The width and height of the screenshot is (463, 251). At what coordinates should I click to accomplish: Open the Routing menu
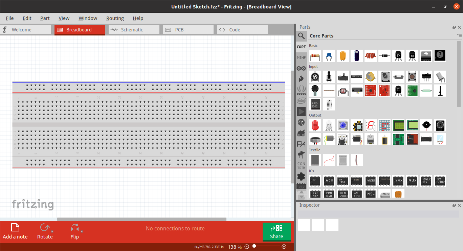coord(115,18)
